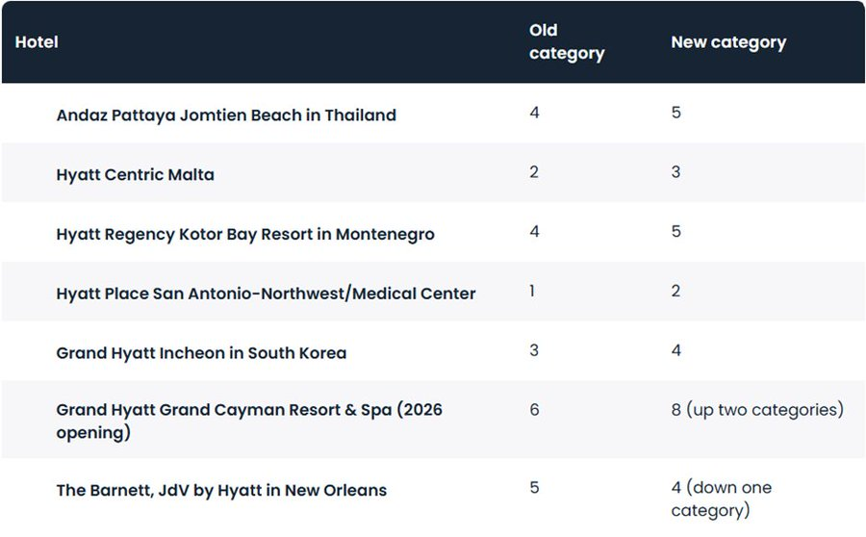Open Grand Hyatt Incheon in South Korea
This screenshot has width=866, height=537.
coord(201,353)
